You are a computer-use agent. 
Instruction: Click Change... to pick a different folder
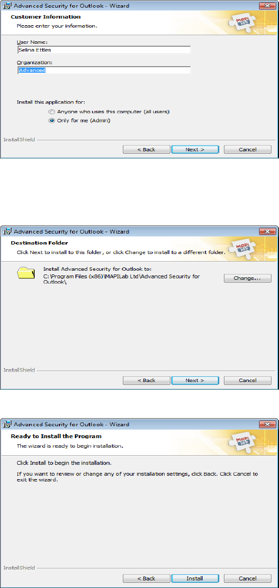pos(248,278)
